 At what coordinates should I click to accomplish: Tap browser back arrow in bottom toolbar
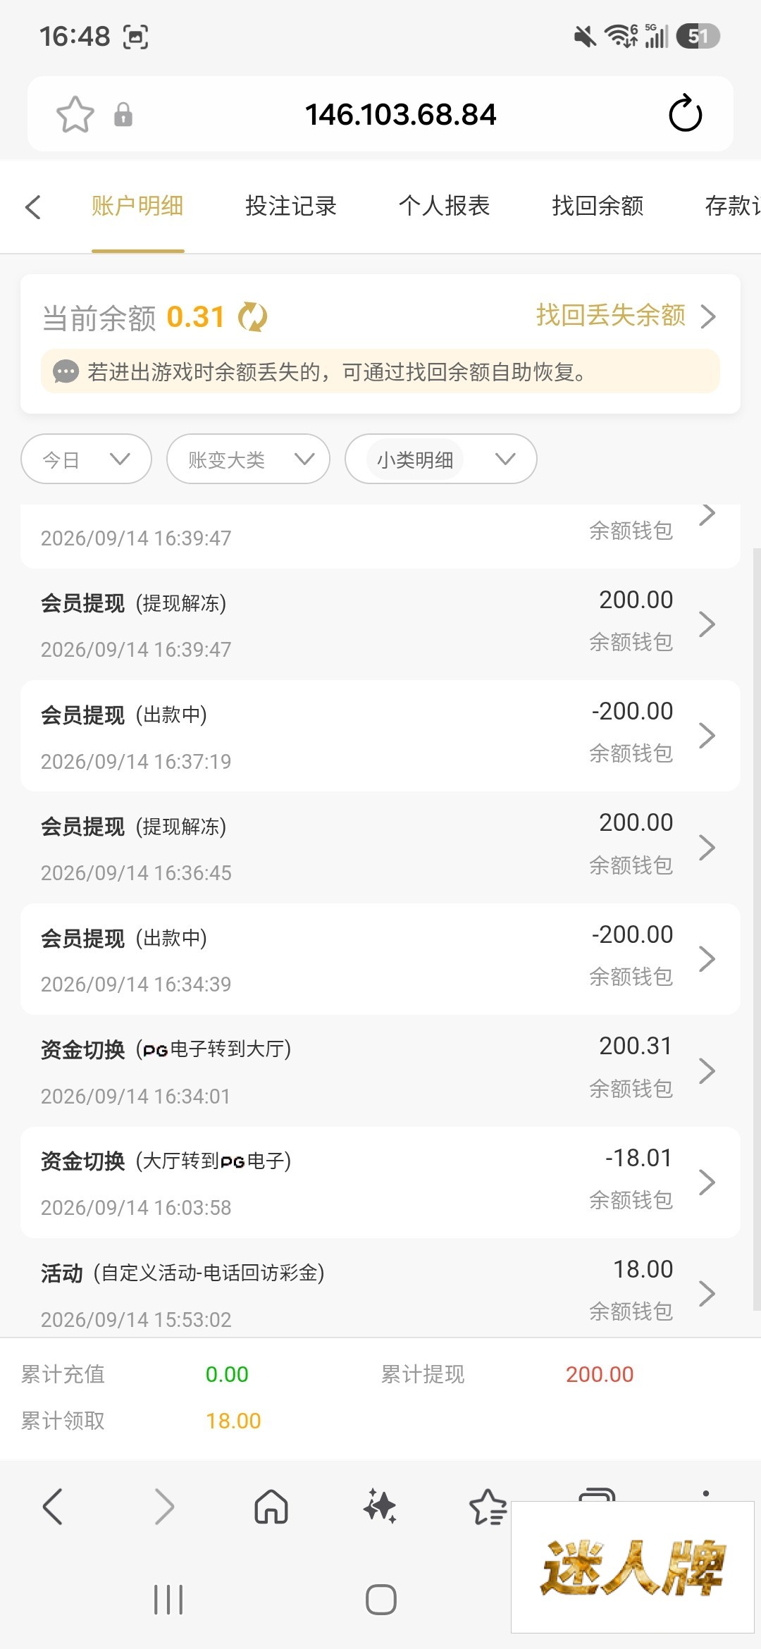(53, 1507)
